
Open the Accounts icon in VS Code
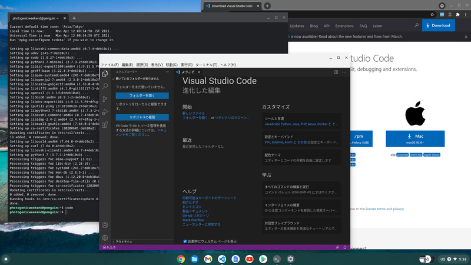pyautogui.click(x=105, y=225)
